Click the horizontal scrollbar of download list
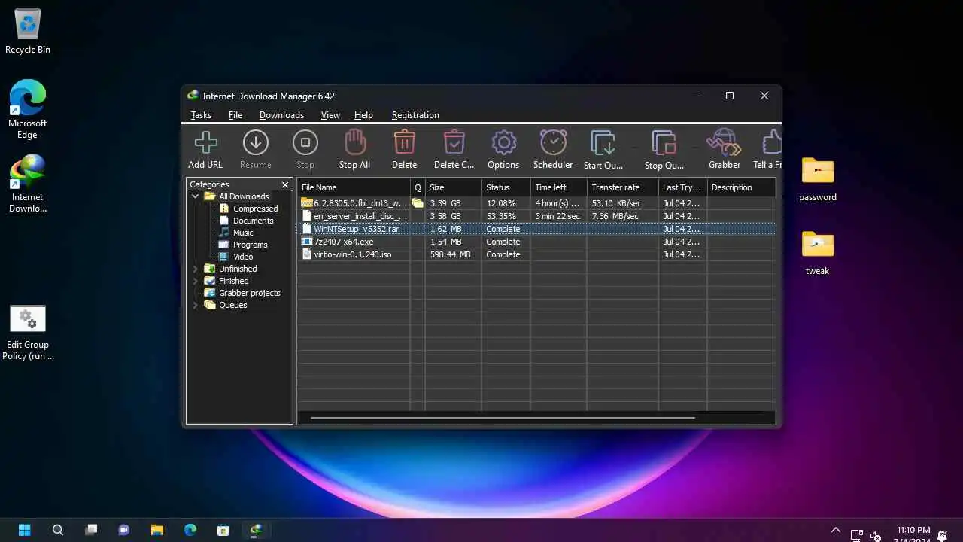The width and height of the screenshot is (963, 542). [x=503, y=417]
